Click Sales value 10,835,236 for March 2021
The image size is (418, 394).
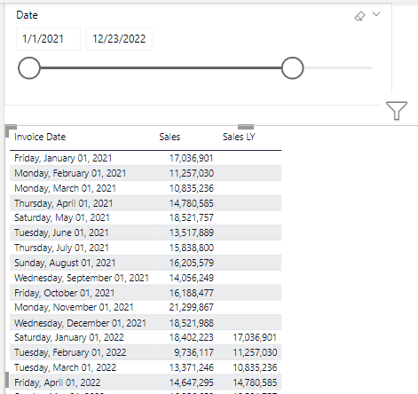click(x=192, y=188)
